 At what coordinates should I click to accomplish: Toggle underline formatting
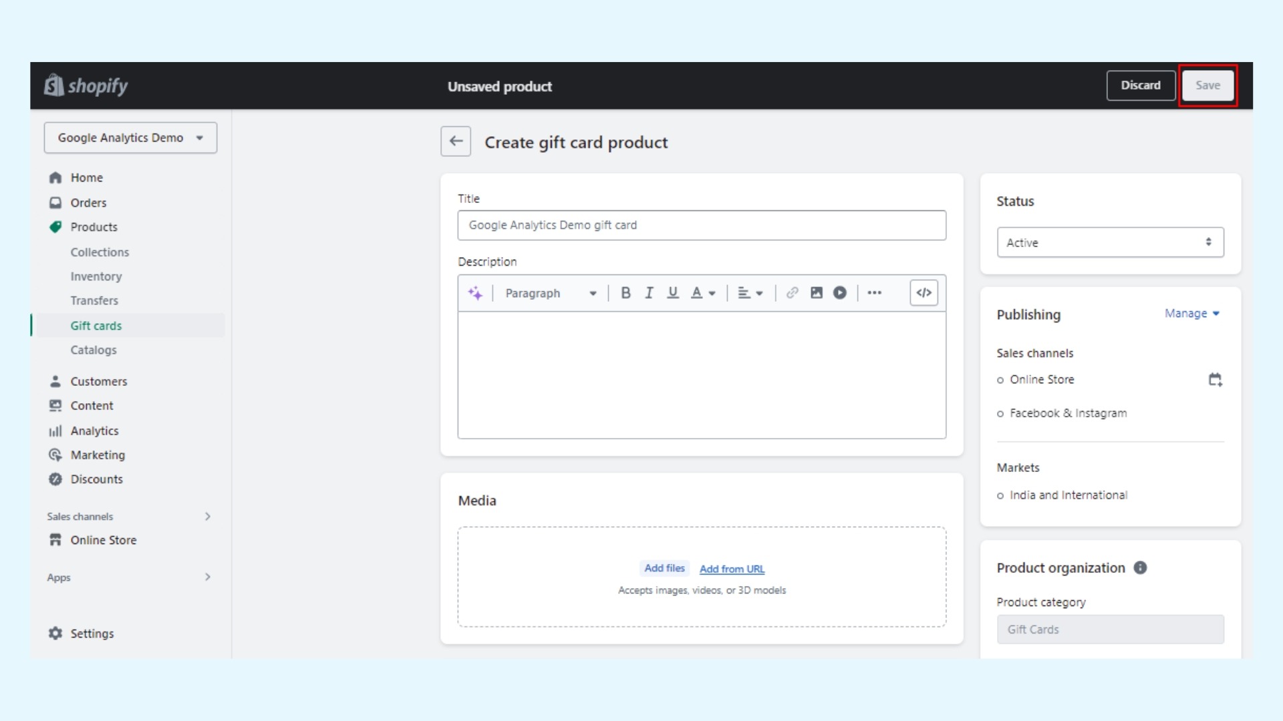coord(673,293)
